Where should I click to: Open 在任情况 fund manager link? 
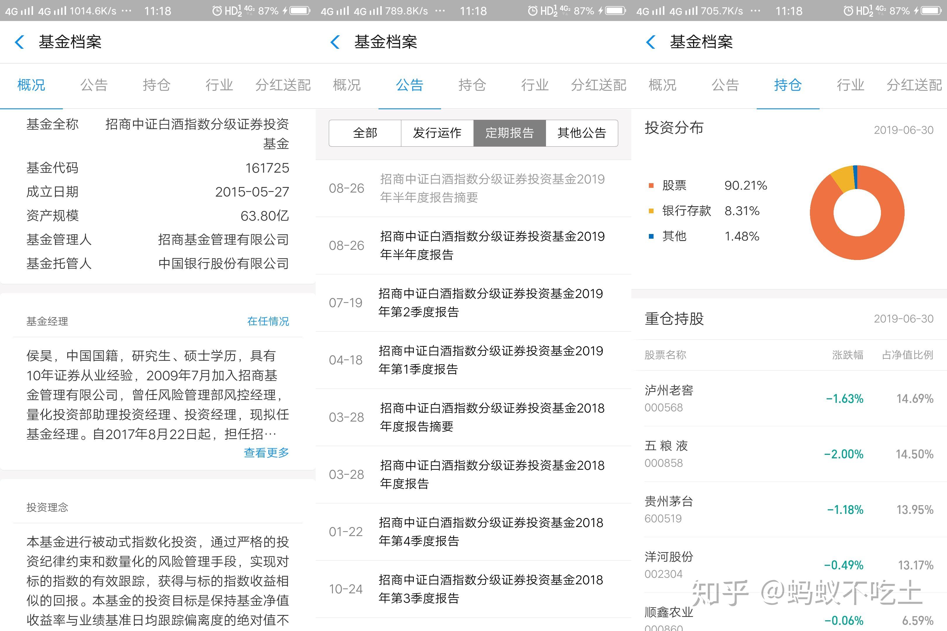click(268, 321)
